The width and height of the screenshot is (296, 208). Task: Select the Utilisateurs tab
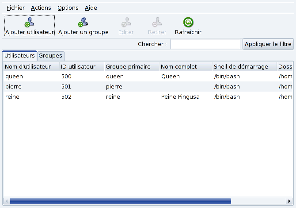pyautogui.click(x=19, y=56)
